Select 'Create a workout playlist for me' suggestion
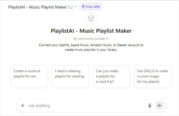179x116 pixels. click(29, 77)
